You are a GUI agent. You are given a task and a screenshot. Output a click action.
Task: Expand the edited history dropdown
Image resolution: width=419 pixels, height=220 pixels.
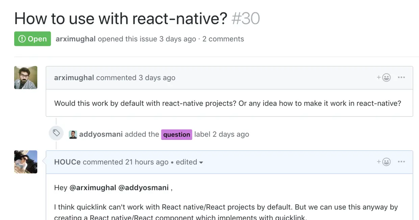pos(189,162)
